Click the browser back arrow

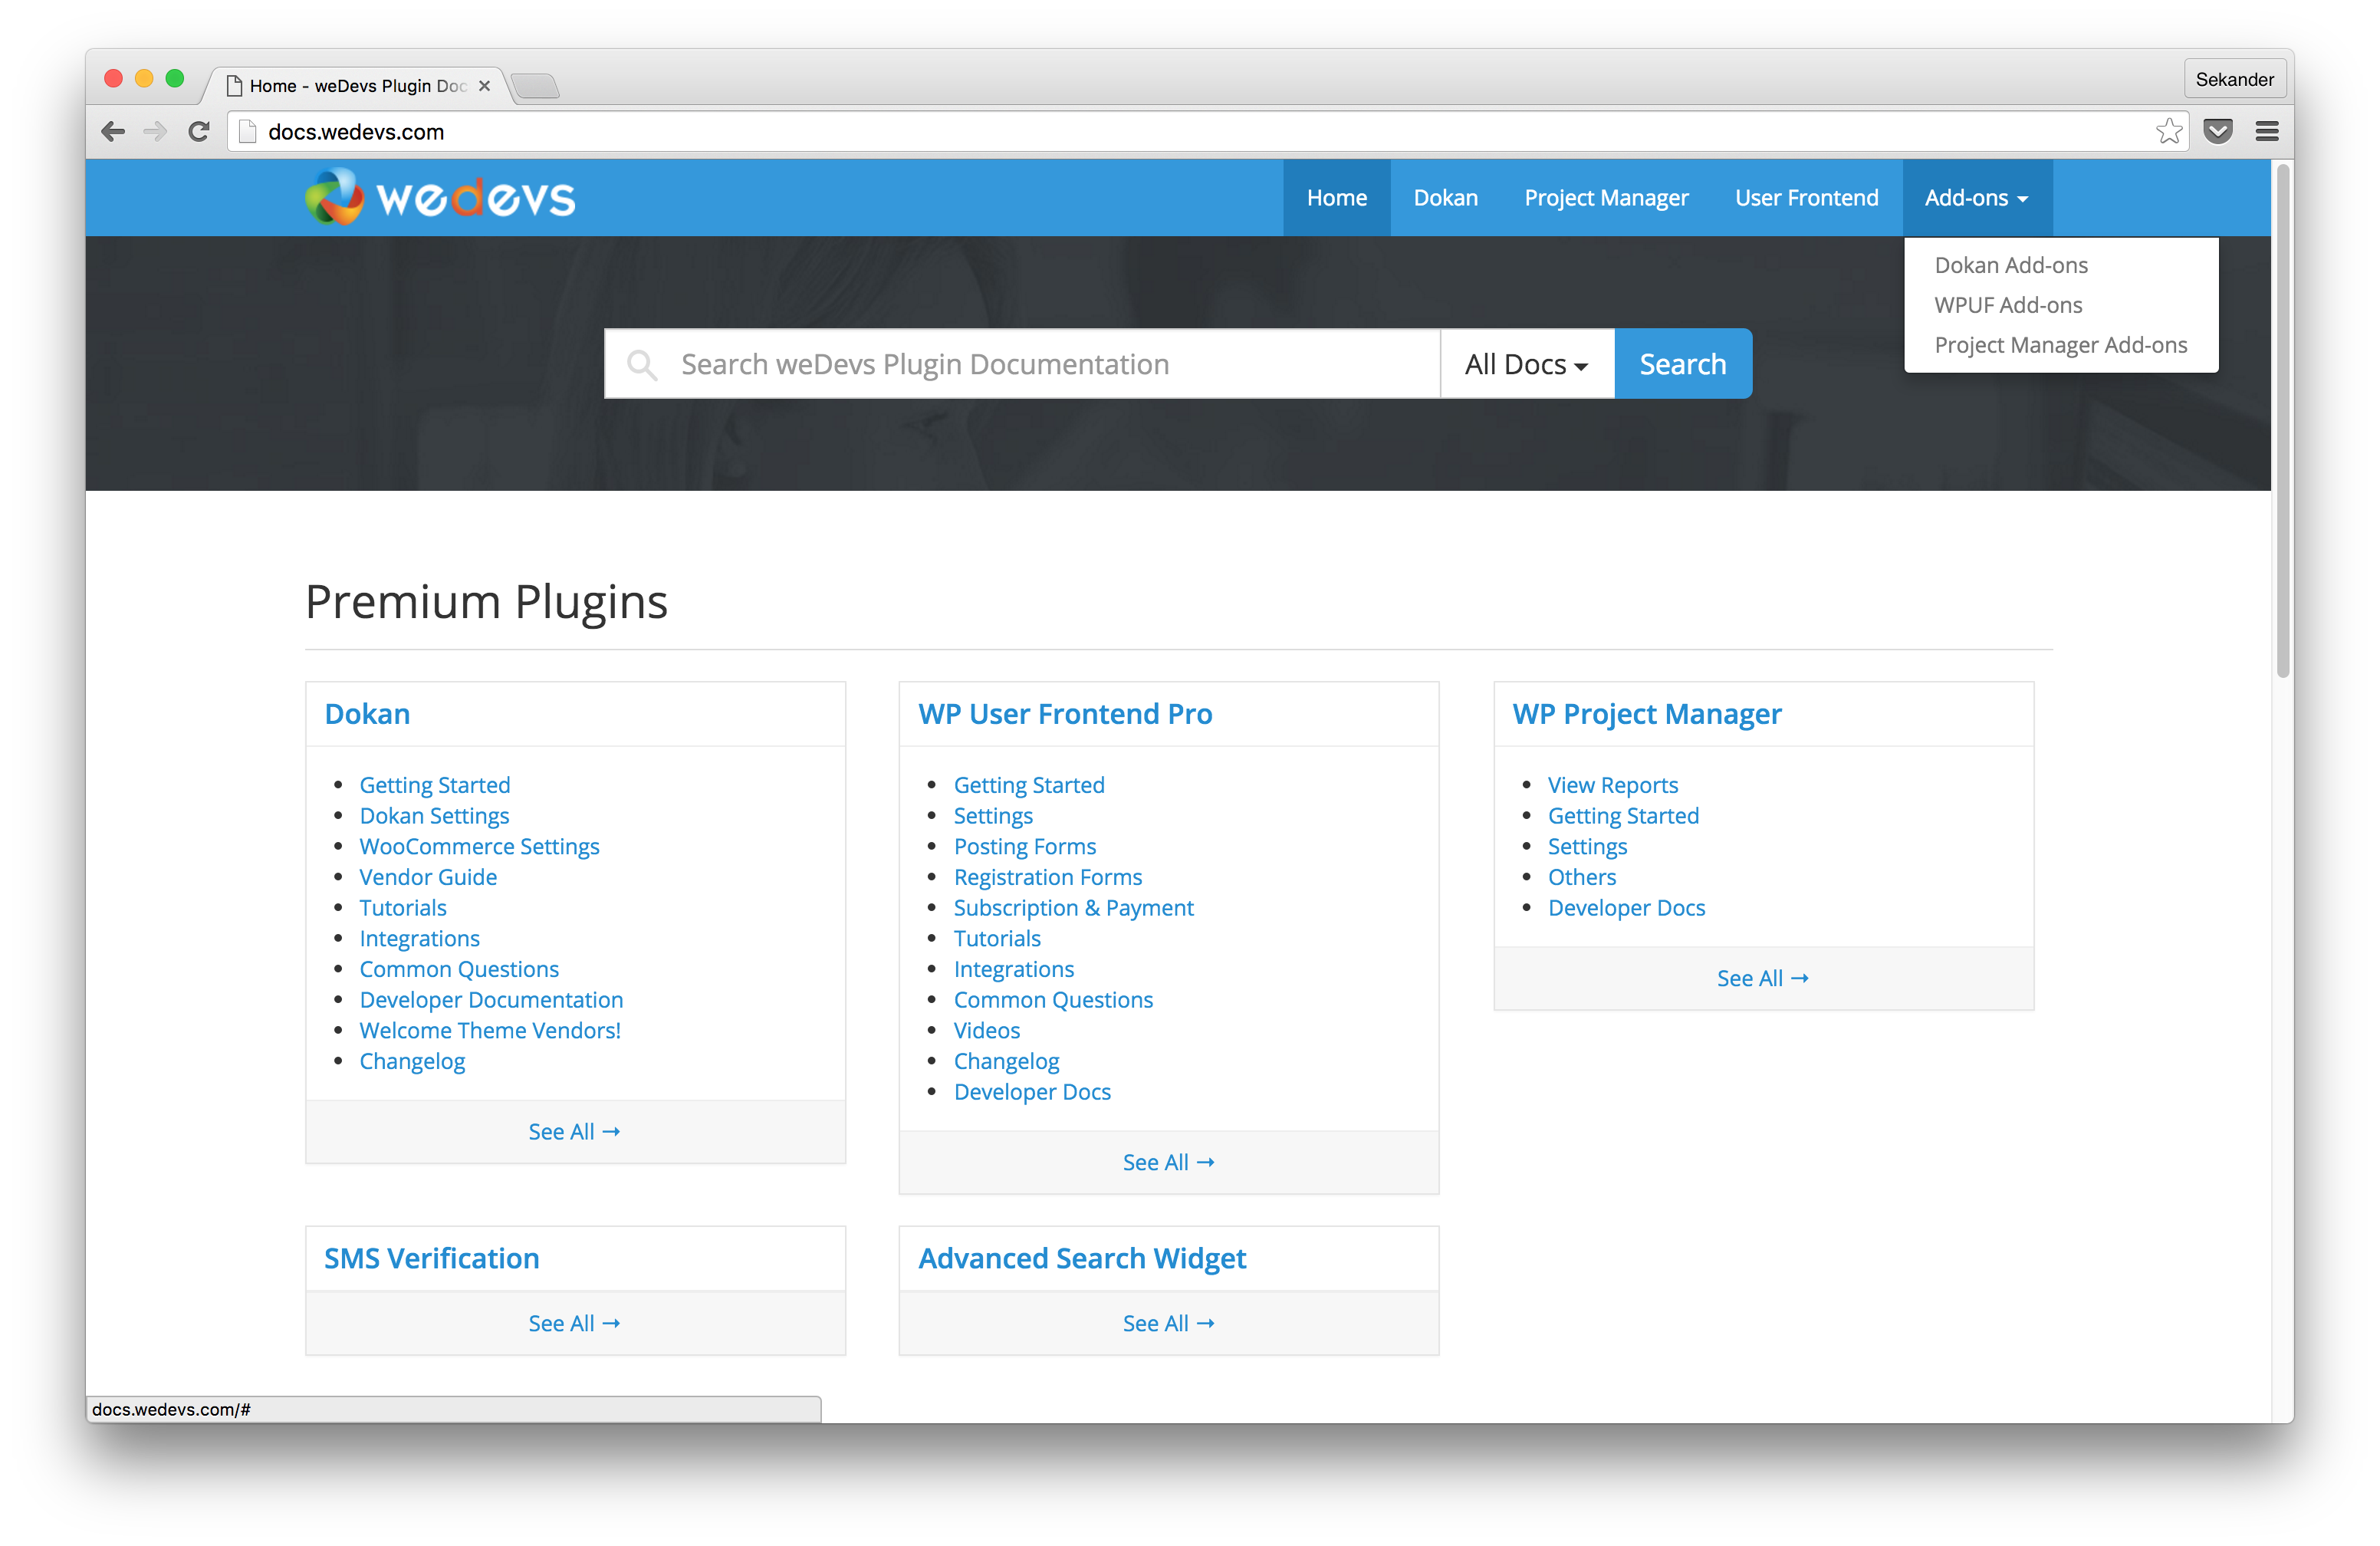113,132
